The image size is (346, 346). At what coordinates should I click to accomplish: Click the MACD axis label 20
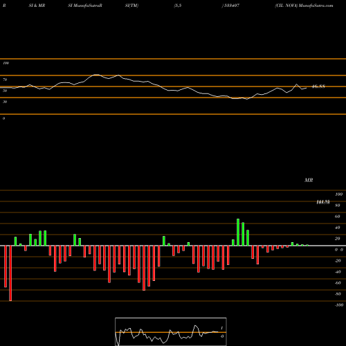click(338, 239)
